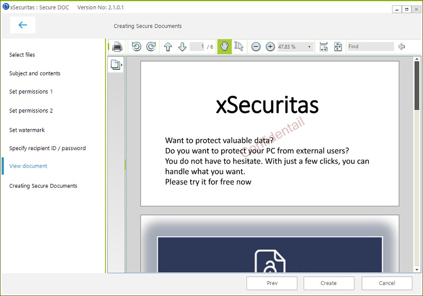The image size is (423, 296).
Task: Click the Find search box
Action: point(371,47)
